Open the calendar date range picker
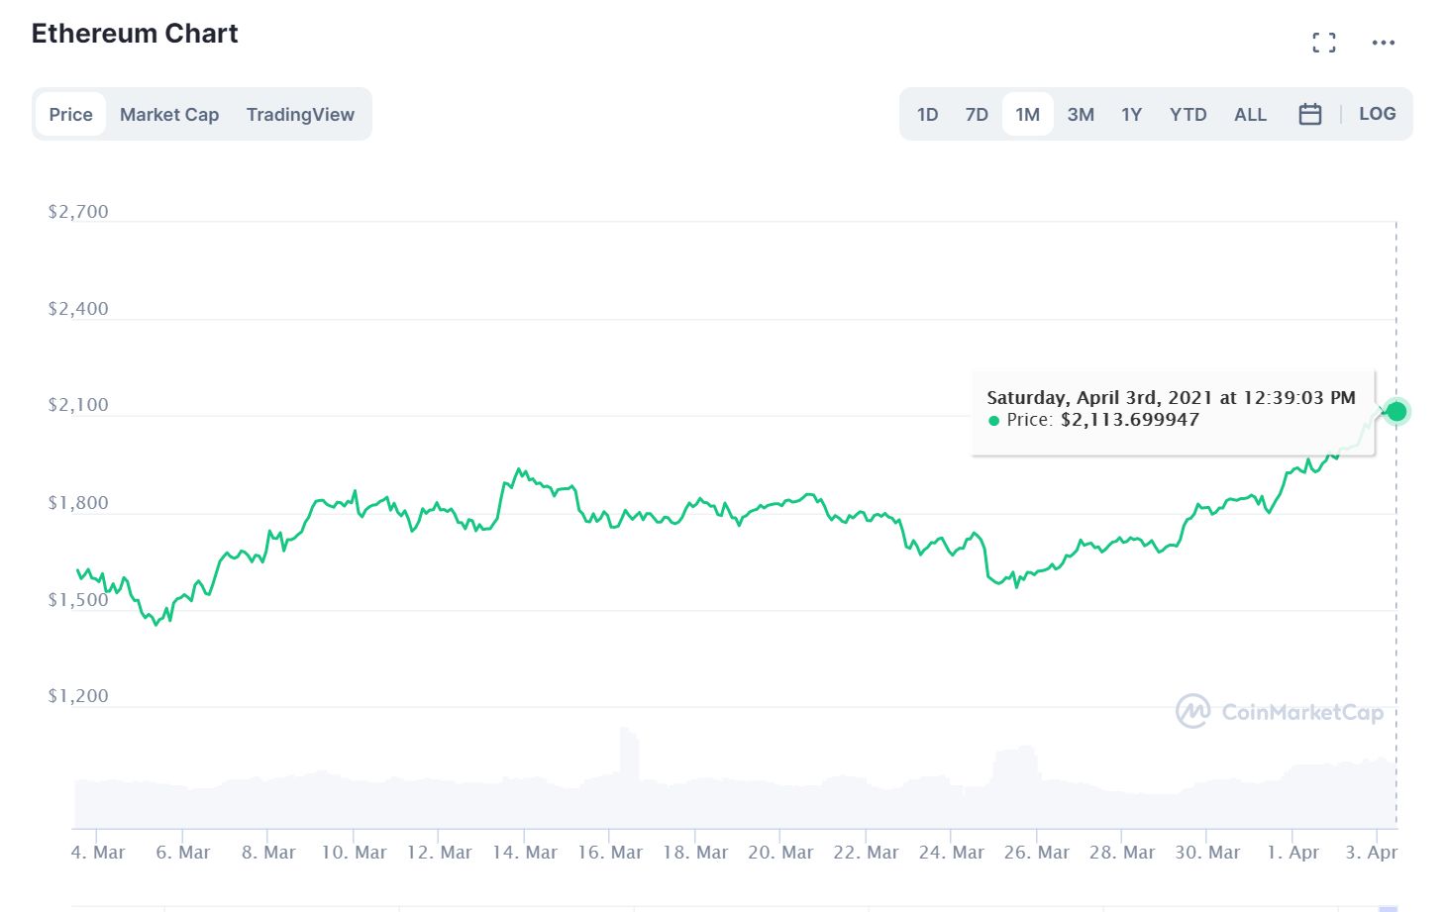The width and height of the screenshot is (1447, 912). pos(1309,114)
